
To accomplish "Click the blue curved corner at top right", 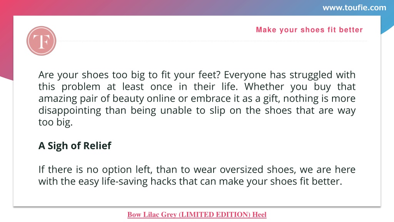I will point(387,24).
